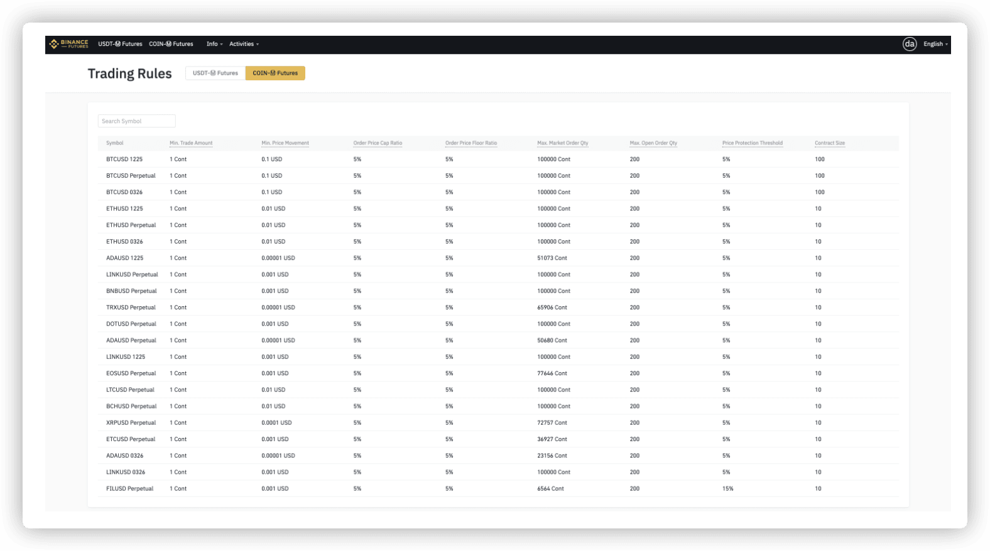Select the XRPUSD Perpetual symbol

(131, 423)
